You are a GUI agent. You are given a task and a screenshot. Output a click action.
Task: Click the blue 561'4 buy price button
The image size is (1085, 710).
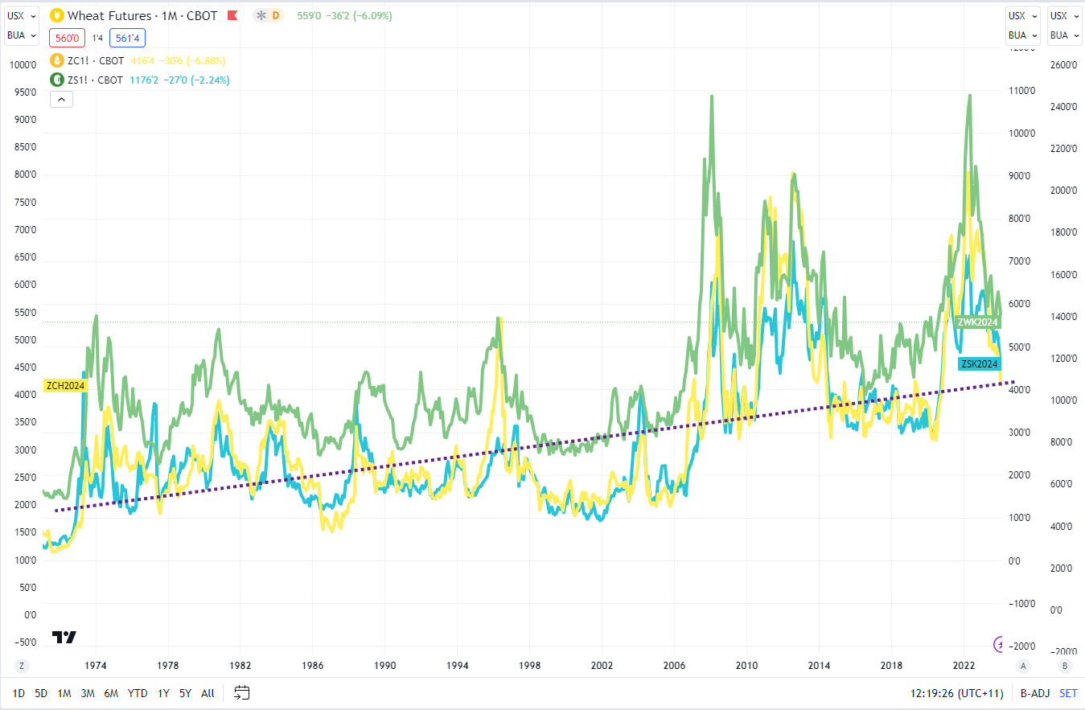tap(128, 37)
